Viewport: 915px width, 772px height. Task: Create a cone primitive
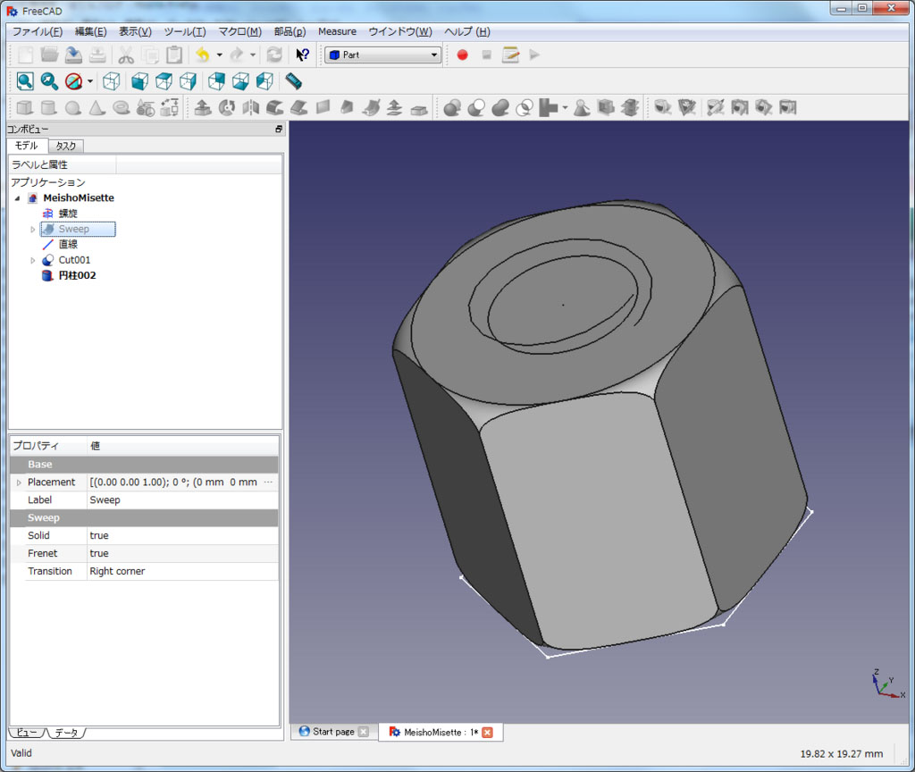[97, 107]
